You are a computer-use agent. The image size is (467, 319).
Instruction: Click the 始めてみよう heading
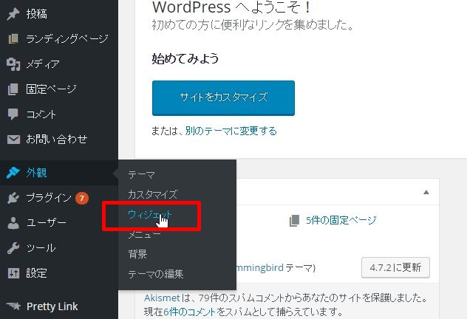185,58
